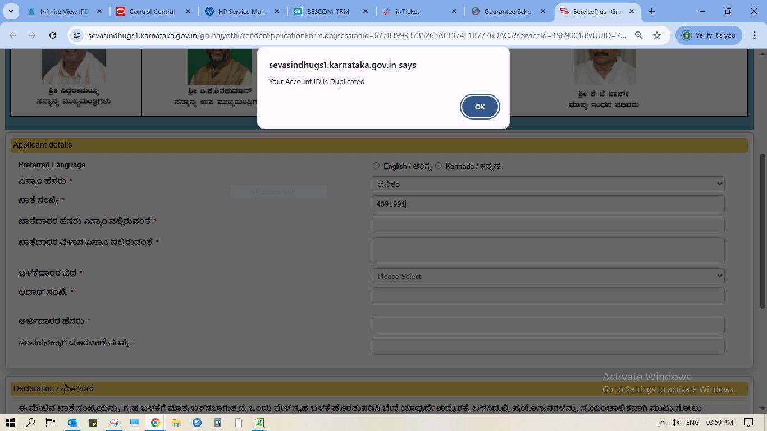767x431 pixels.
Task: Open the Windows notification center
Action: coord(748,423)
